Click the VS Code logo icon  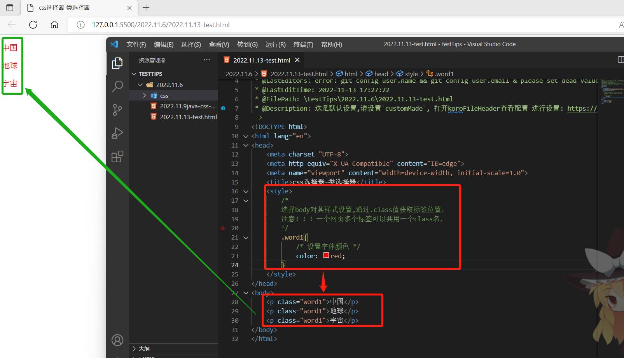[114, 44]
